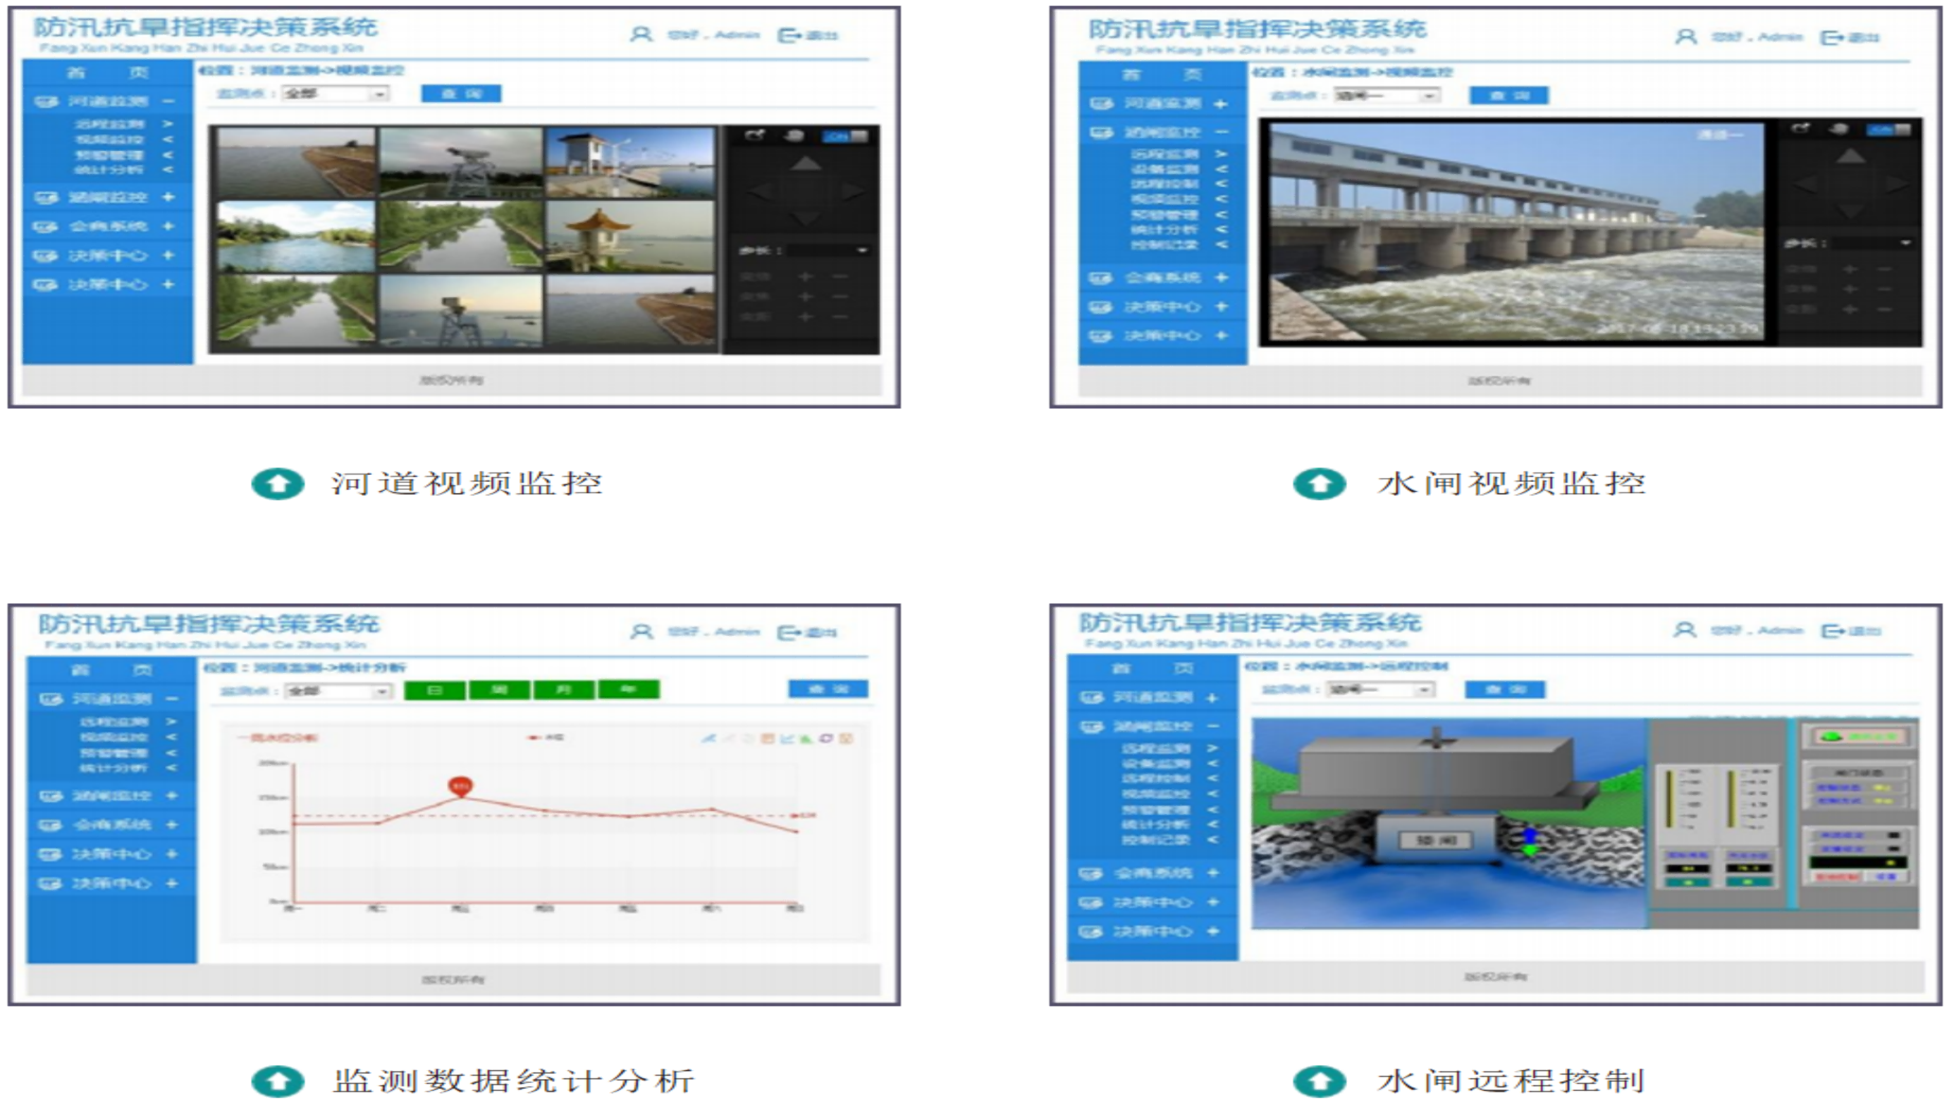Image resolution: width=1954 pixels, height=1099 pixels.
Task: Click user profile icon in 水闸视频监控 panel
Action: click(1686, 36)
